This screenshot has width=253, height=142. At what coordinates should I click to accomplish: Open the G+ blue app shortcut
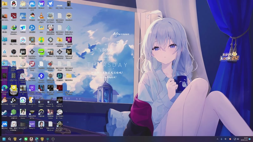coord(23,16)
